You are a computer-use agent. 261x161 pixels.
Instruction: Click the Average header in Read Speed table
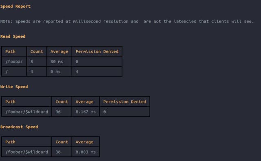tap(59, 51)
